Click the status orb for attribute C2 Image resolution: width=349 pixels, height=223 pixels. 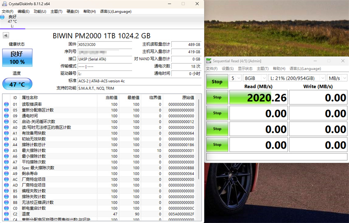[x=7, y=214]
